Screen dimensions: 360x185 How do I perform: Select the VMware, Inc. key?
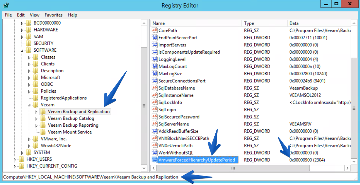(x=53, y=139)
